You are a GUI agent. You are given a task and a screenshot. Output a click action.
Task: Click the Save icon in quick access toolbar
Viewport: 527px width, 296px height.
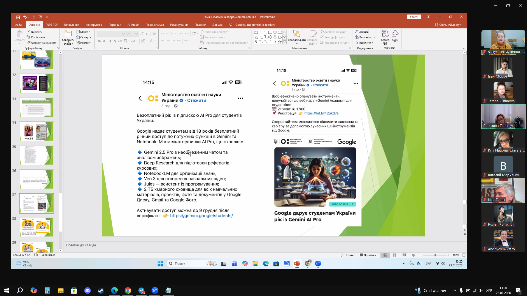pos(18,17)
